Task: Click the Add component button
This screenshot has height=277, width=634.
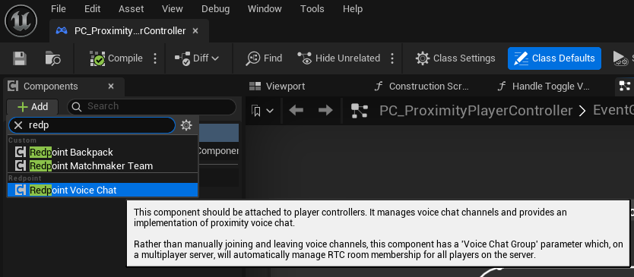Action: click(x=33, y=106)
